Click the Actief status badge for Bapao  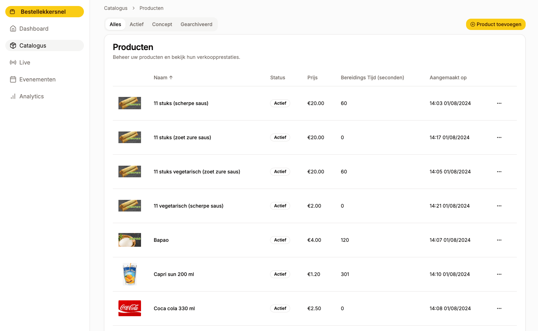[x=280, y=240]
